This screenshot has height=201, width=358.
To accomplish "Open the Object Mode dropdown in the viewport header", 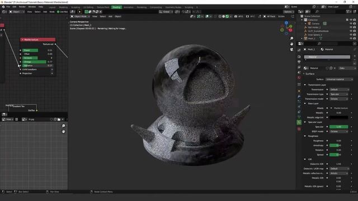I will click(80, 16).
